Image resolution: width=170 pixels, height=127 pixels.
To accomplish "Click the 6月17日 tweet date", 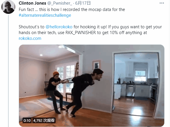I will [83, 3].
